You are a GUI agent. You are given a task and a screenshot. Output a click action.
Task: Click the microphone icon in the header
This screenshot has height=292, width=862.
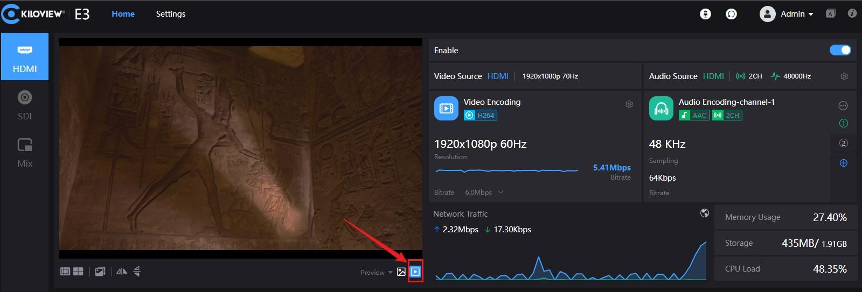click(705, 14)
